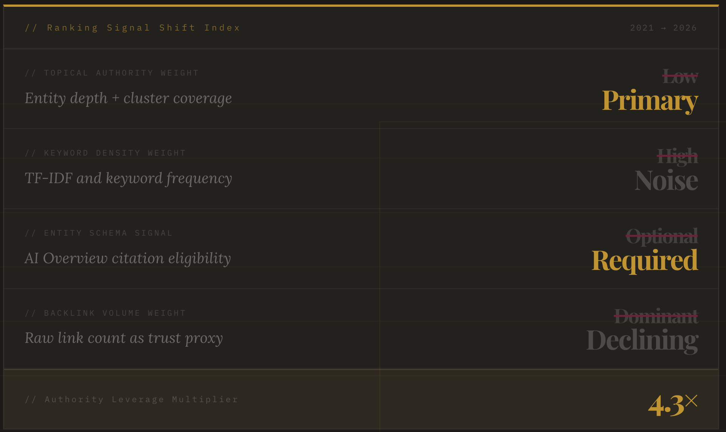Click the Backlink Volume Weight label

coord(105,313)
